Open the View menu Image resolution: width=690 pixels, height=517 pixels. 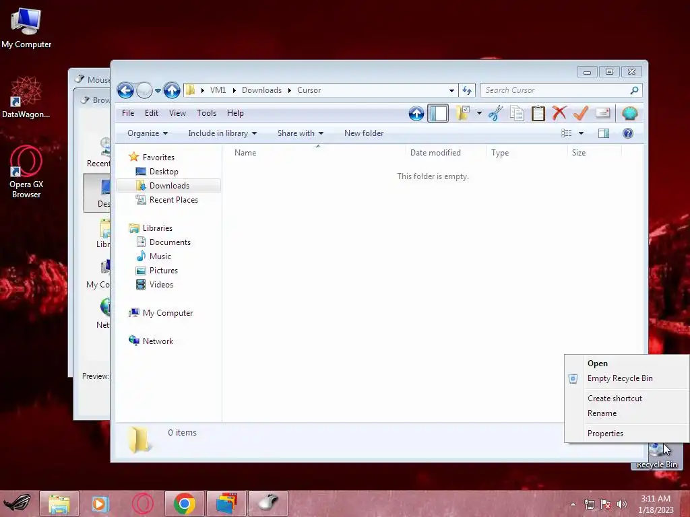(177, 113)
